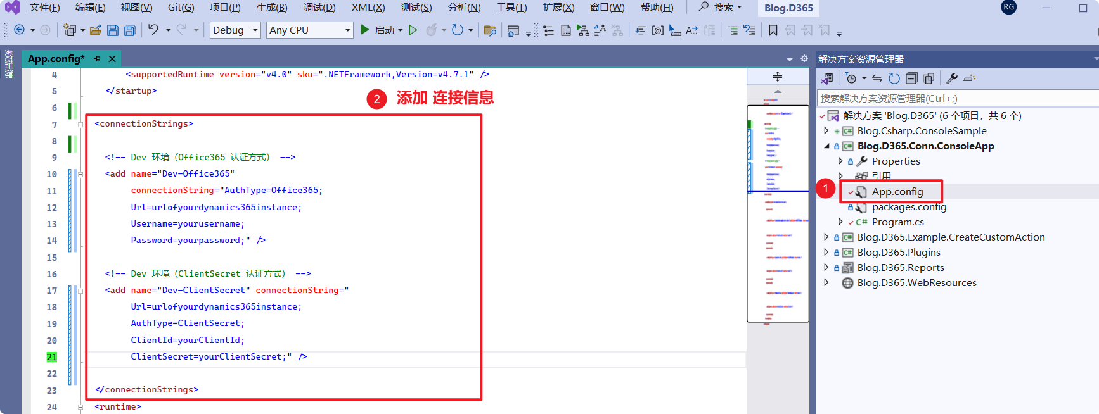Open dropdown arrow next to 启动
Viewport: 1099px width, 414px height.
pyautogui.click(x=401, y=30)
